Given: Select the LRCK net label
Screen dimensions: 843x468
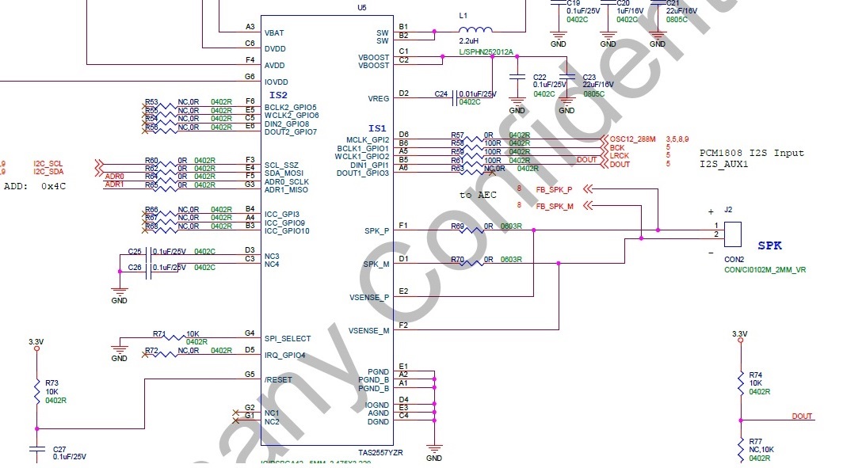Looking at the screenshot, I should pyautogui.click(x=620, y=156).
